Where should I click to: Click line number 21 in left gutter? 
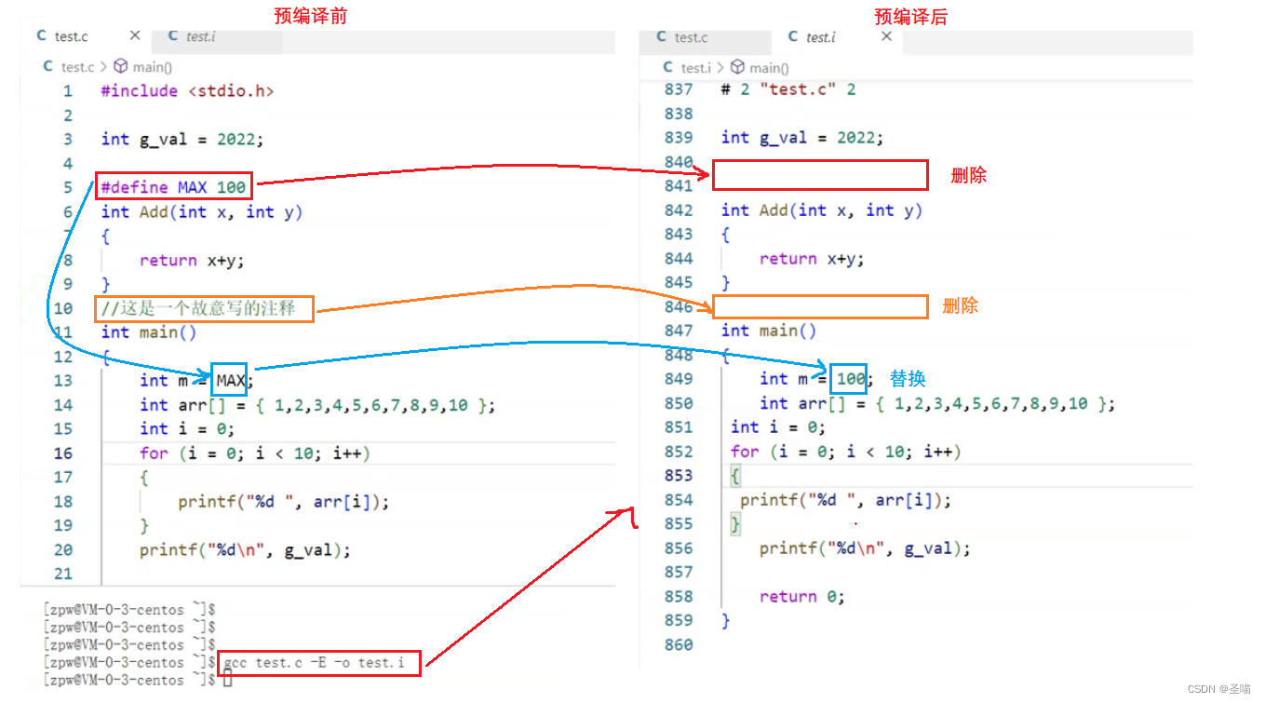pos(62,575)
